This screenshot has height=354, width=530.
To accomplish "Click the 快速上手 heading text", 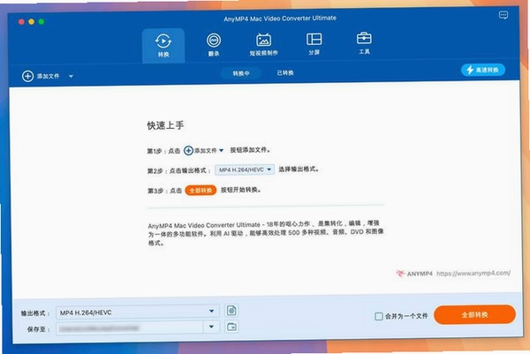I will tap(165, 125).
